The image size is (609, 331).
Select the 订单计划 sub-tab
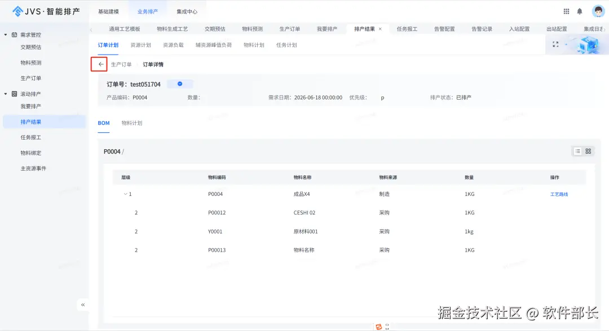[108, 45]
